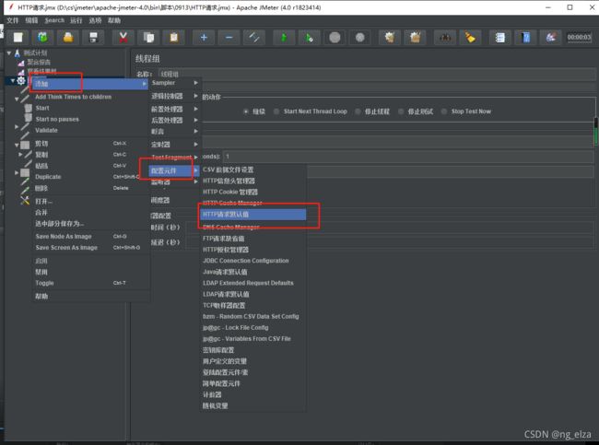This screenshot has height=445, width=599.
Task: Choose Toggle in the context menu
Action: [x=44, y=283]
